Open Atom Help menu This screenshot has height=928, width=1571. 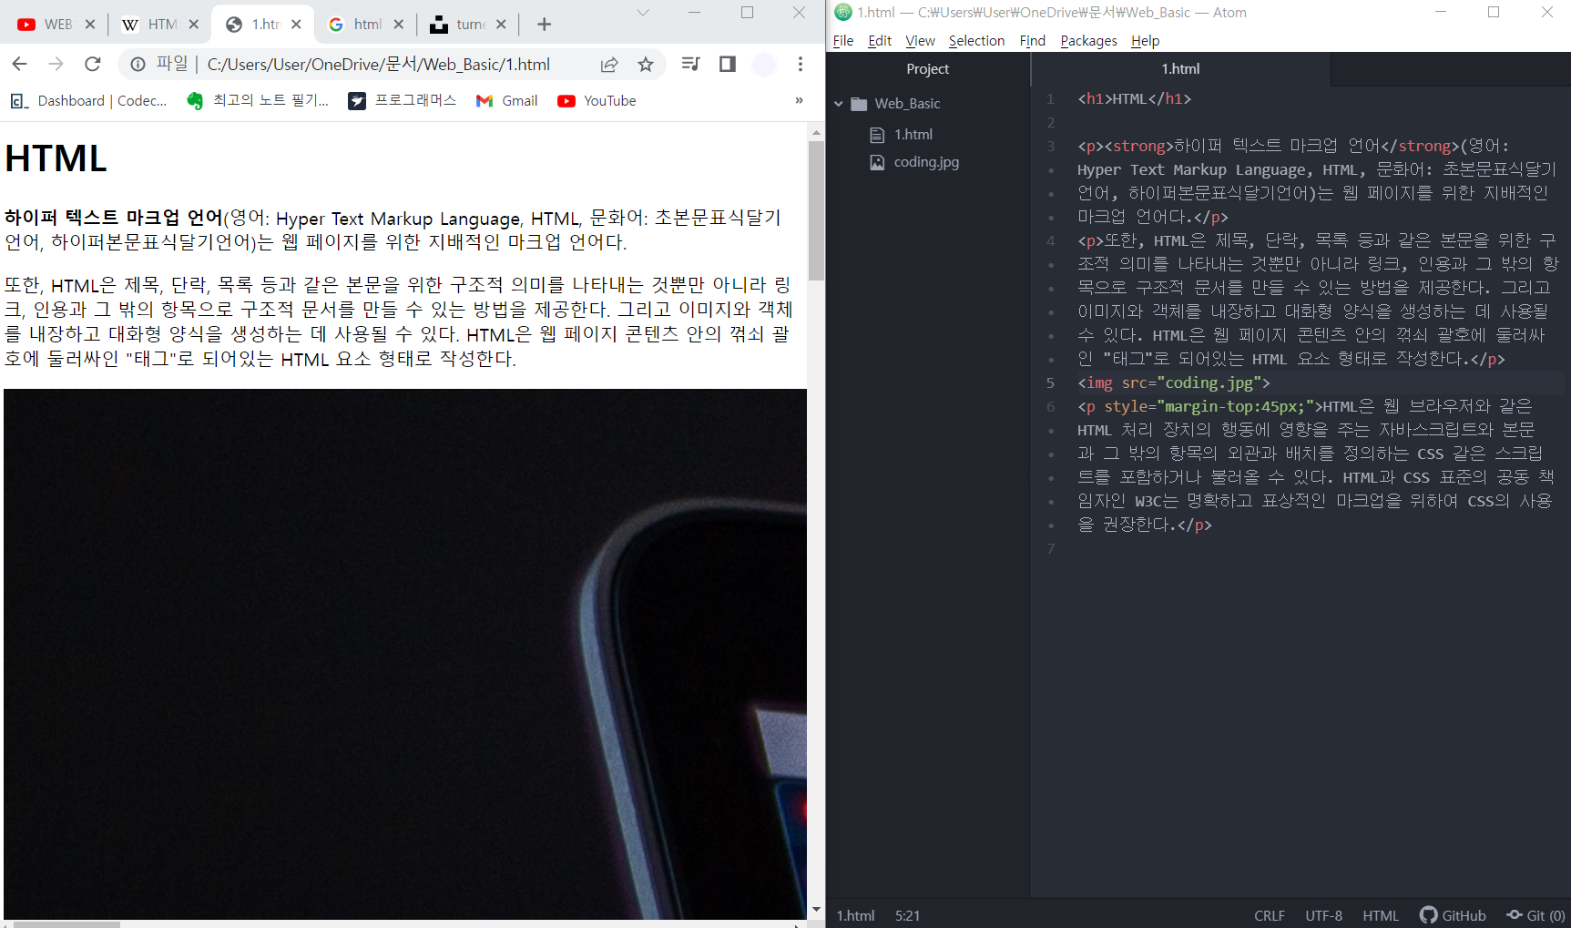(x=1145, y=41)
